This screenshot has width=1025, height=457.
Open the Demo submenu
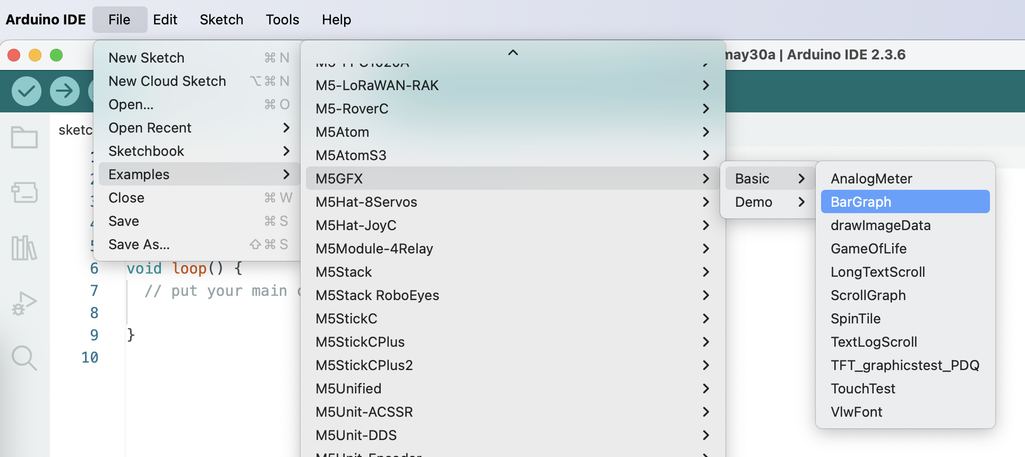[x=770, y=201]
